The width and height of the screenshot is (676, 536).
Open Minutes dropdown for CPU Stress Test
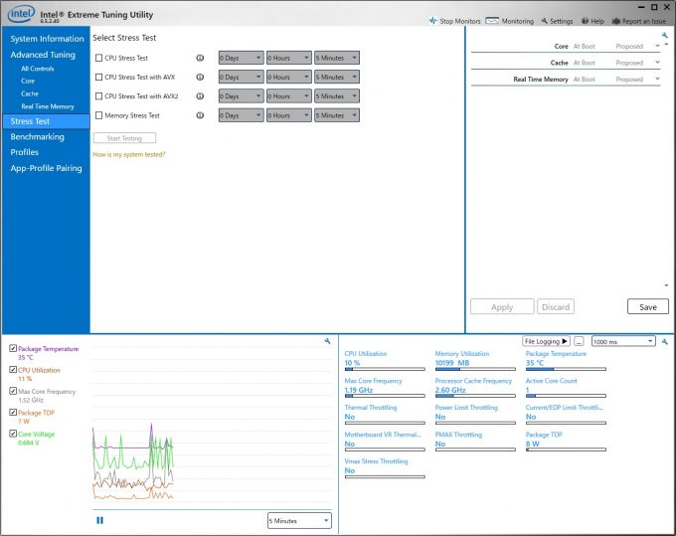337,58
